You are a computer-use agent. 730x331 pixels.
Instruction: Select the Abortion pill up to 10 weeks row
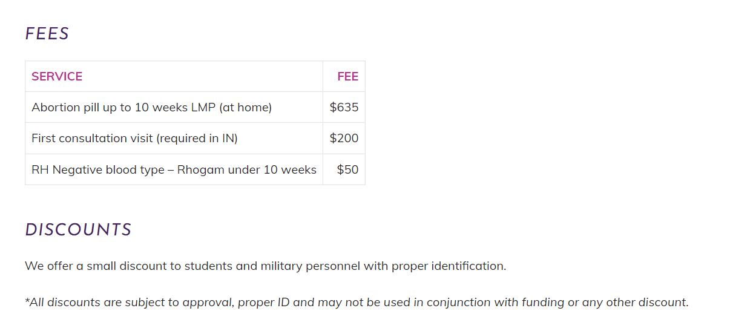(x=195, y=107)
